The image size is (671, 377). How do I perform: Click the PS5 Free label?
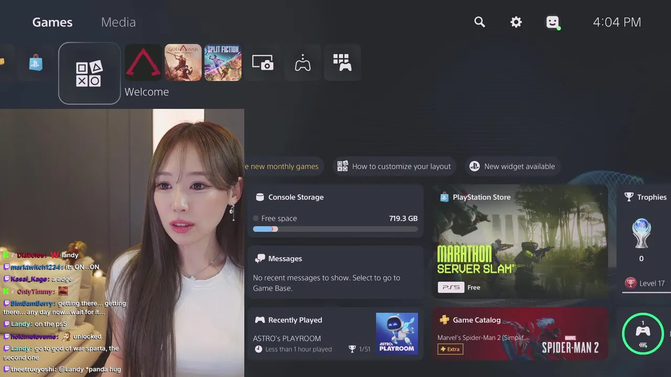tap(459, 287)
